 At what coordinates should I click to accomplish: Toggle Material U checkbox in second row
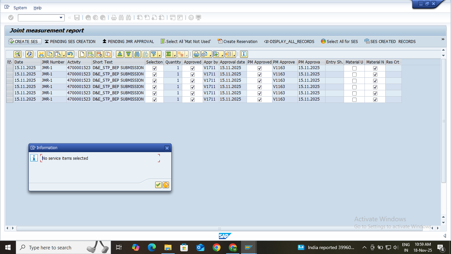(x=354, y=74)
